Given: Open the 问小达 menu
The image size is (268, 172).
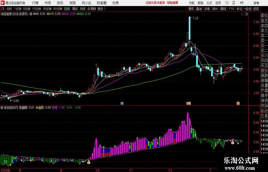Looking at the screenshot, I should [x=86, y=3].
